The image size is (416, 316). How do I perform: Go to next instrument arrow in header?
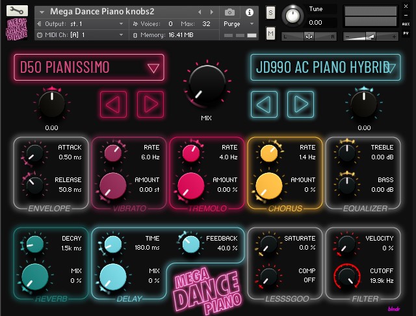(x=211, y=12)
